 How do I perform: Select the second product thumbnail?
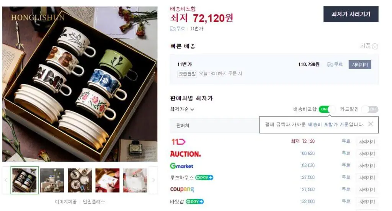click(x=52, y=180)
